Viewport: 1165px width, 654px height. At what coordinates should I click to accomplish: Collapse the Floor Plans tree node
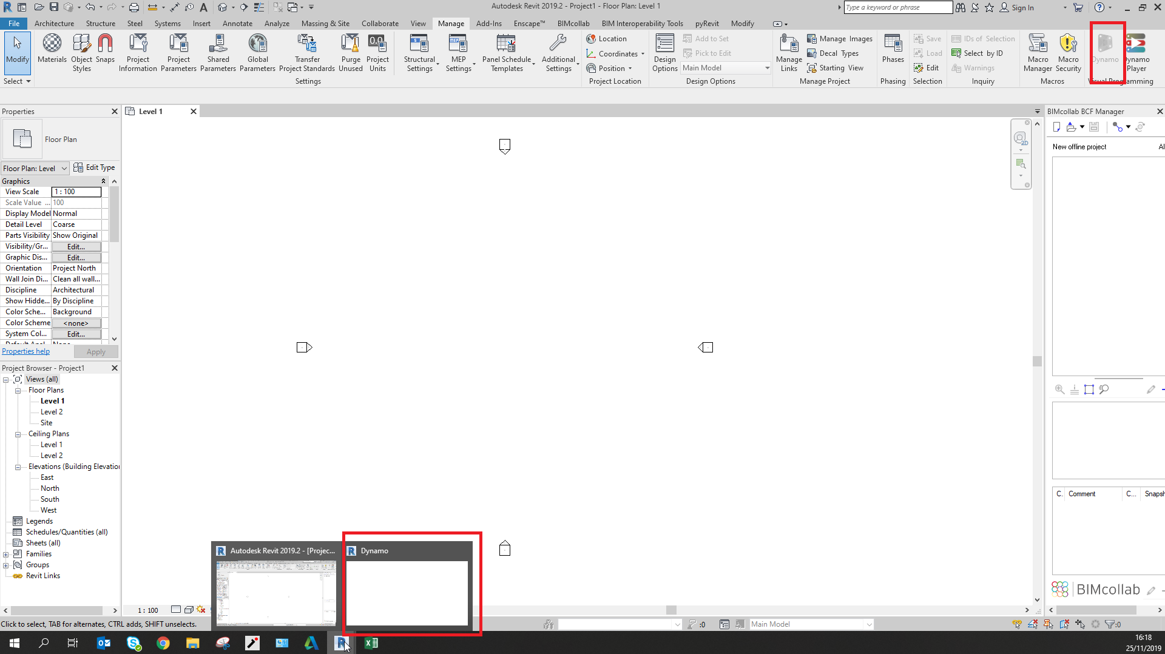point(18,390)
